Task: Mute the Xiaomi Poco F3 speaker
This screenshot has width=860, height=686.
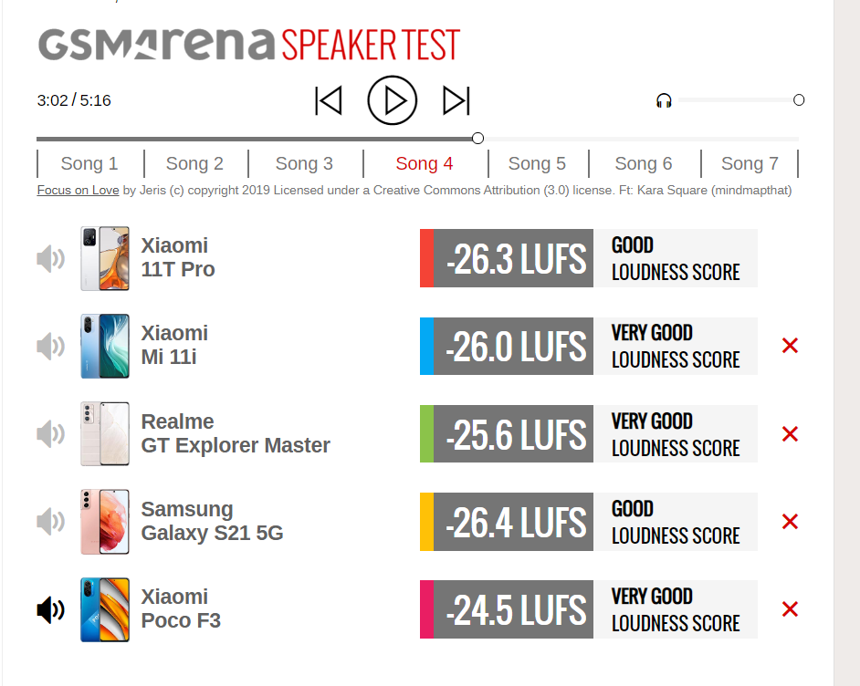Action: pos(50,609)
